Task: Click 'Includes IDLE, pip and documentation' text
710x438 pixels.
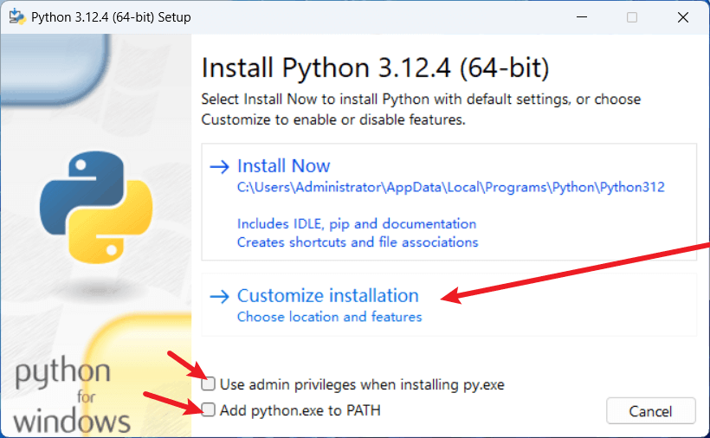Action: pos(357,223)
